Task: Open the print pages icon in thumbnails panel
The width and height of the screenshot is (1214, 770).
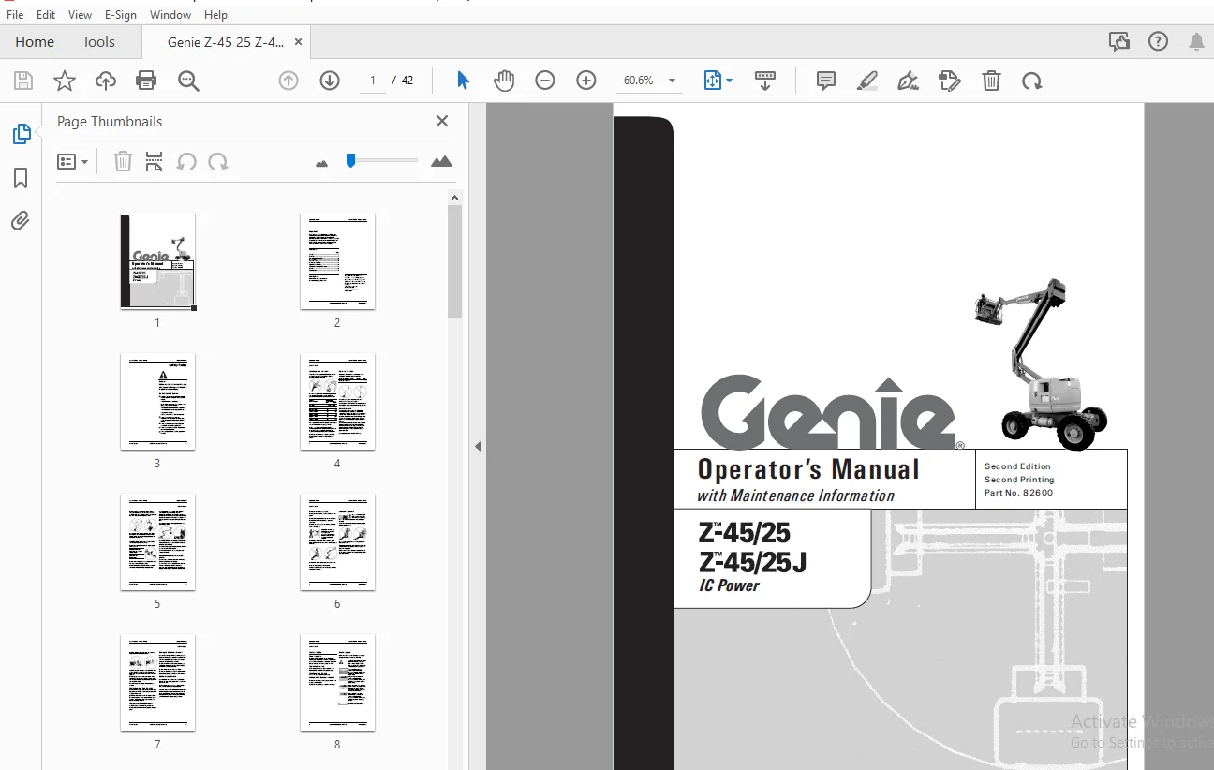Action: coord(155,162)
